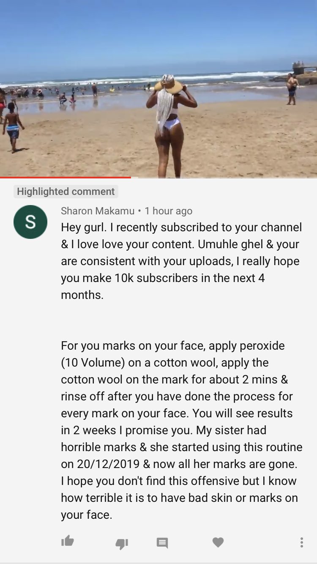
Task: Heart the highlighted comment
Action: [218, 542]
